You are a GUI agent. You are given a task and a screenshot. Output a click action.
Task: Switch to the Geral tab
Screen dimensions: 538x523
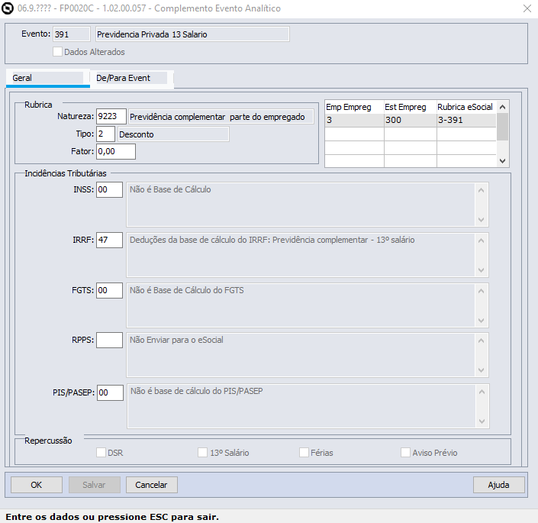(x=47, y=78)
